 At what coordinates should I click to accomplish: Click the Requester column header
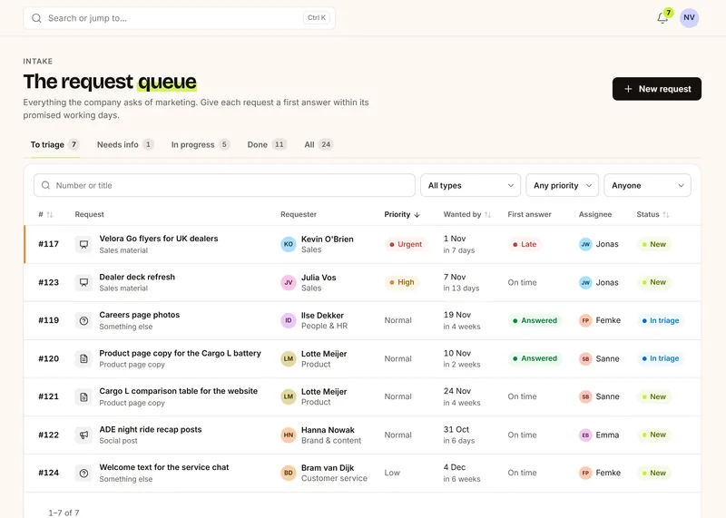pos(299,214)
